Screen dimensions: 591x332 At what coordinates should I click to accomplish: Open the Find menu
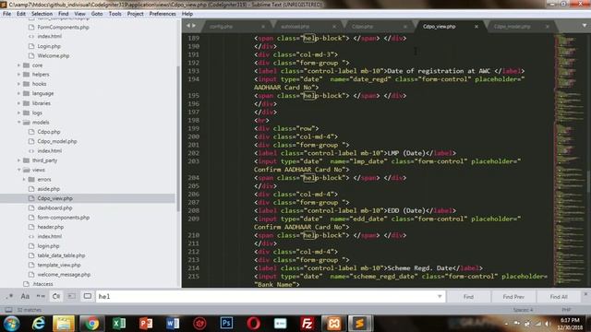(x=64, y=14)
